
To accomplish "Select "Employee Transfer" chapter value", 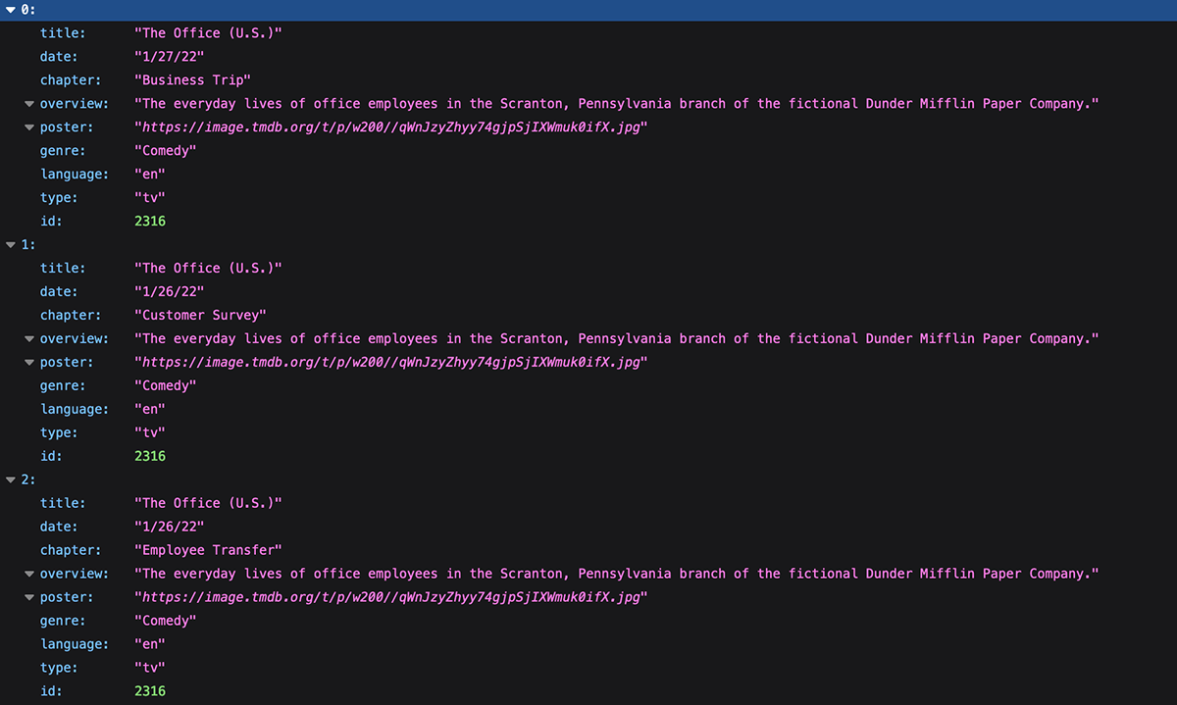I will (208, 551).
